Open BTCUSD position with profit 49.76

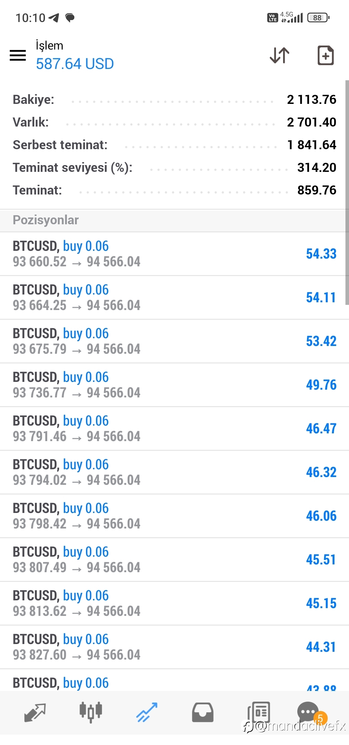click(x=174, y=385)
